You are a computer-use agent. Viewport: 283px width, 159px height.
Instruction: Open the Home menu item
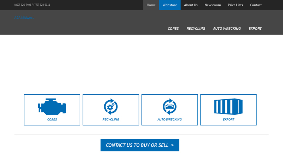click(151, 5)
